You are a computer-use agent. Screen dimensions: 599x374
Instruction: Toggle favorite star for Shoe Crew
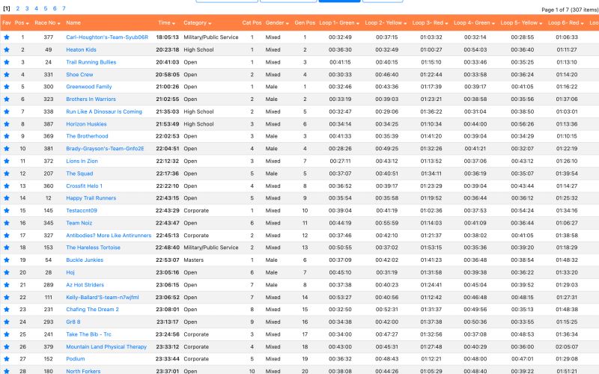tap(7, 74)
